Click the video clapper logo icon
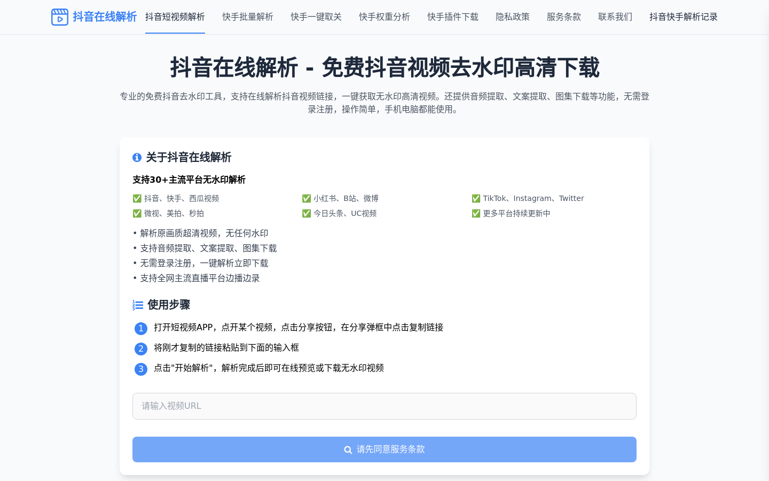The width and height of the screenshot is (769, 481). point(60,17)
